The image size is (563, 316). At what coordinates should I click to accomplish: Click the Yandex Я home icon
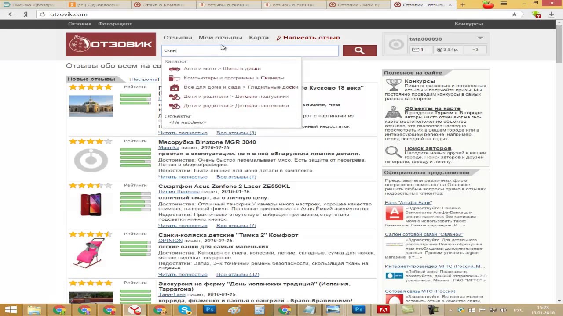point(26,14)
